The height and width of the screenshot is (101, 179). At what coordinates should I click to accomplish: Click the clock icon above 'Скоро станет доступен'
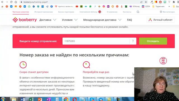(23, 65)
